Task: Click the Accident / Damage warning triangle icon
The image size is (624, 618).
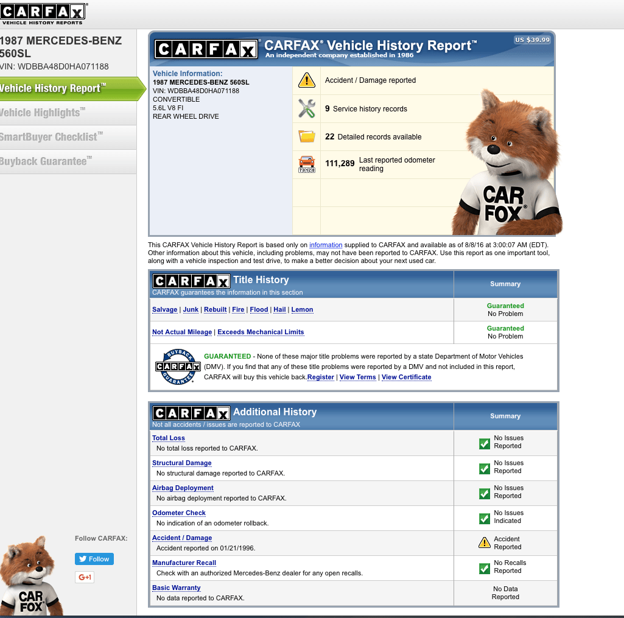Action: [x=306, y=80]
